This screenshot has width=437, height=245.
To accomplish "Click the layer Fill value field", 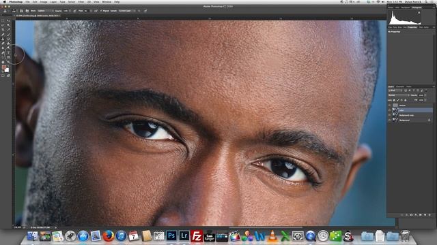I will click(421, 100).
